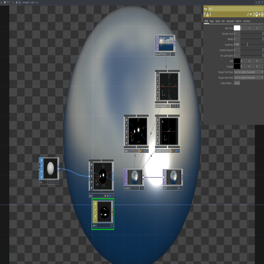Toggle the viewer active icon on light1
Screen dimensions: 264x264
[157, 120]
